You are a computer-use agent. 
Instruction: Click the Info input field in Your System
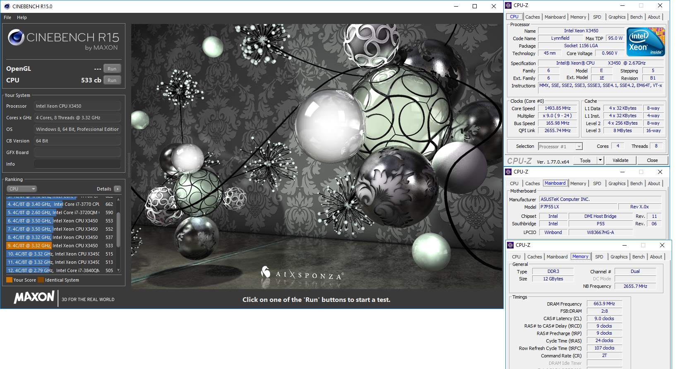(x=77, y=164)
